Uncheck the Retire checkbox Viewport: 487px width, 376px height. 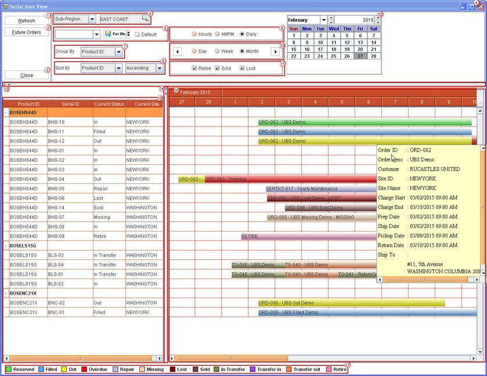(x=194, y=68)
